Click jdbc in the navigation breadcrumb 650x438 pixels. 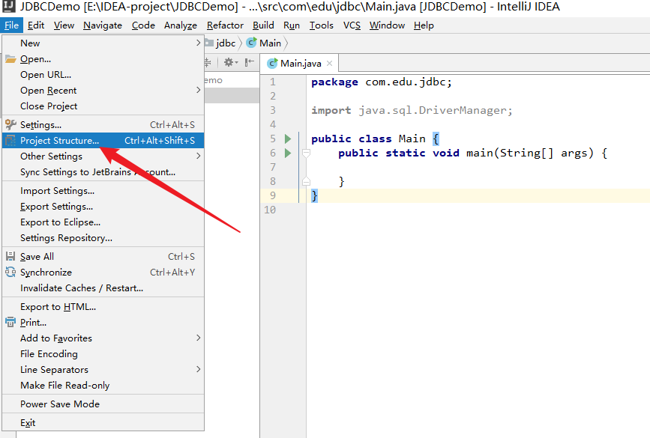pos(226,43)
